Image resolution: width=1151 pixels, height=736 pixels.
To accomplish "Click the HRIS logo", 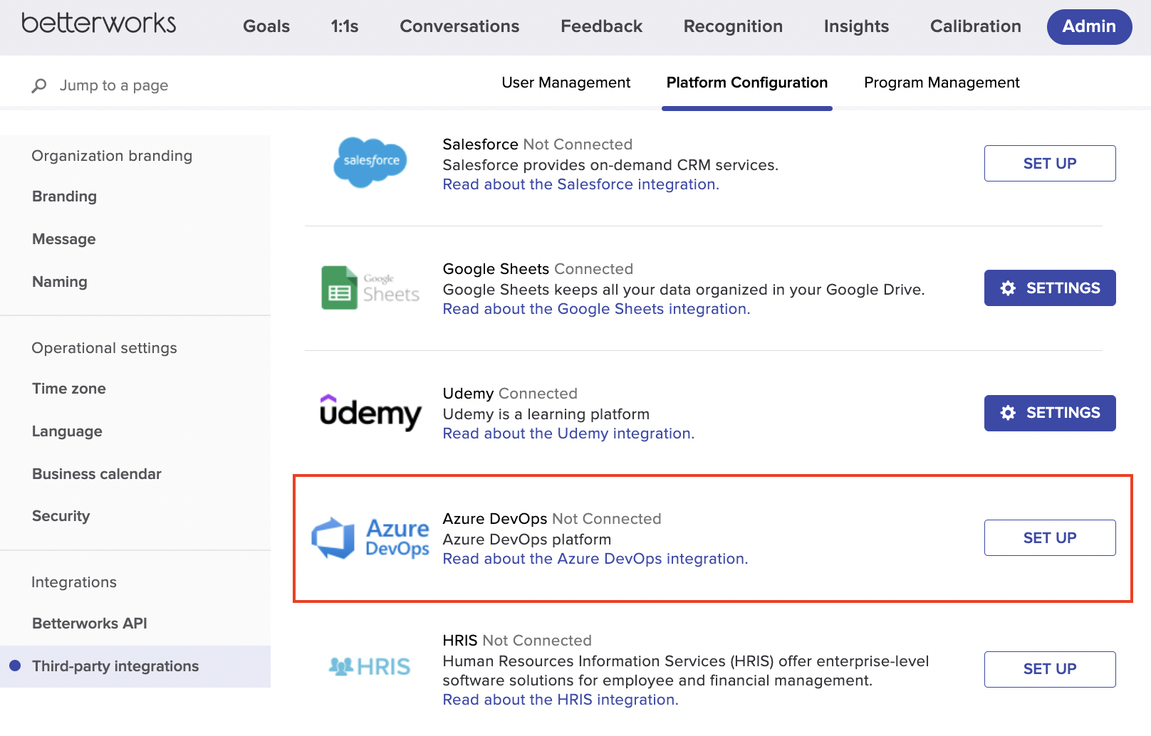I will 370,667.
